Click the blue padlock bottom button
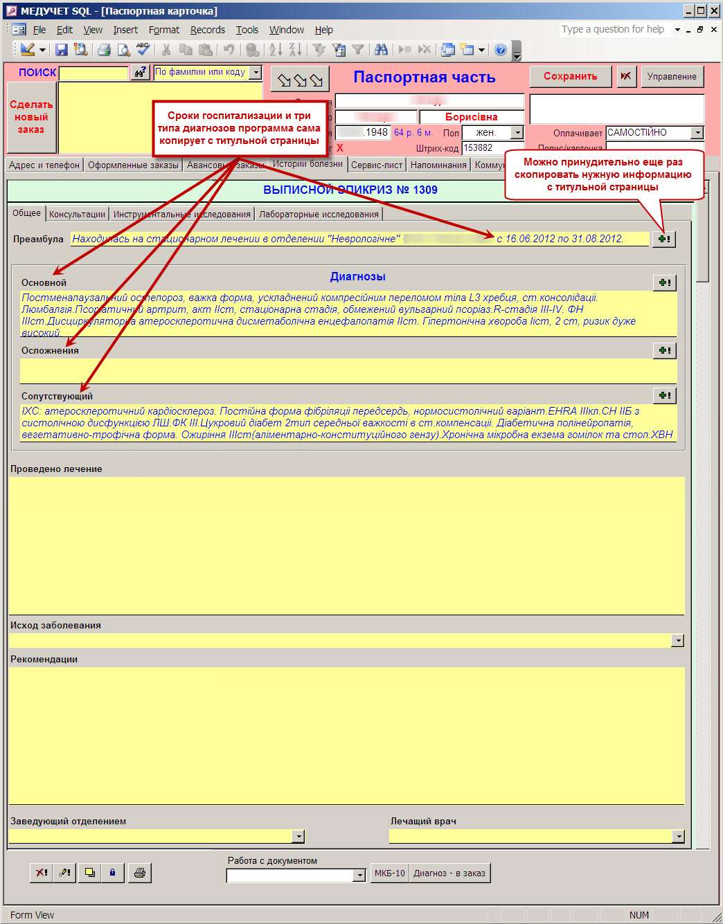 coord(112,873)
